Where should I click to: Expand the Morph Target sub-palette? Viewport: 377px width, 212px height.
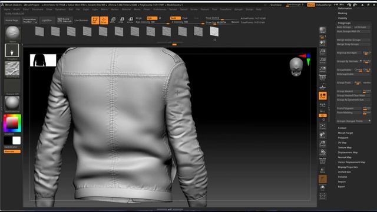[x=346, y=133]
